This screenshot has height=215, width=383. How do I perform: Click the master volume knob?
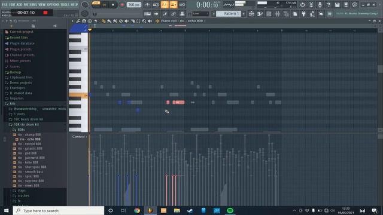click(85, 5)
